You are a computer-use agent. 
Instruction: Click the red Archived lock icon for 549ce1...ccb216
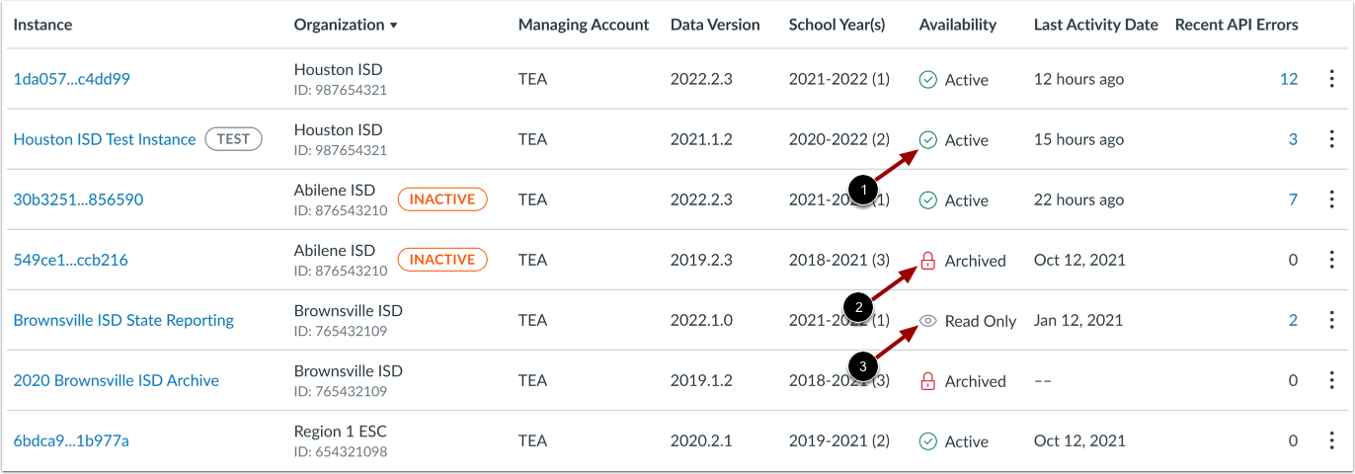pos(927,261)
